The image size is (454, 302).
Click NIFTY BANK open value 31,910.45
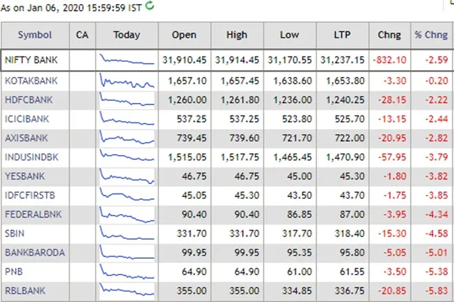184,60
